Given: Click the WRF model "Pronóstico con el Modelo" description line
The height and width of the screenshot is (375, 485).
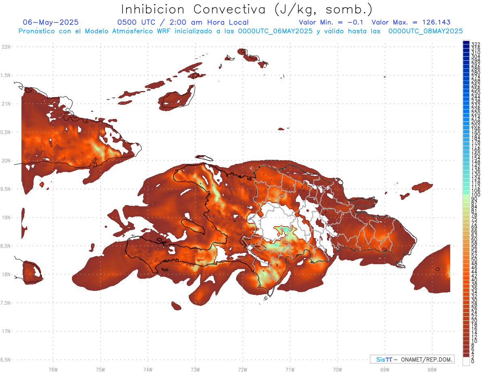Looking at the screenshot, I should [240, 31].
